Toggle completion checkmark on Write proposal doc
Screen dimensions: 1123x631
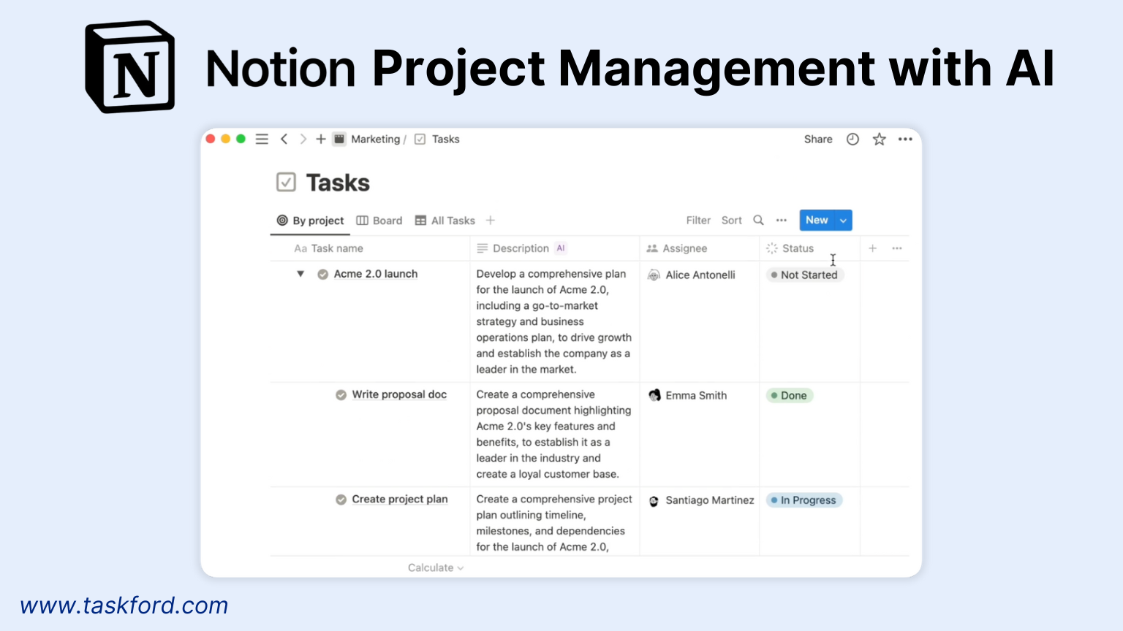tap(341, 394)
